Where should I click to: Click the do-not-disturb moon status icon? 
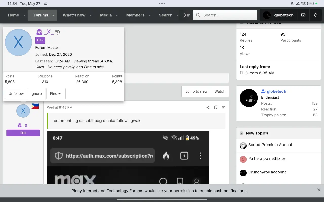pyautogui.click(x=293, y=4)
